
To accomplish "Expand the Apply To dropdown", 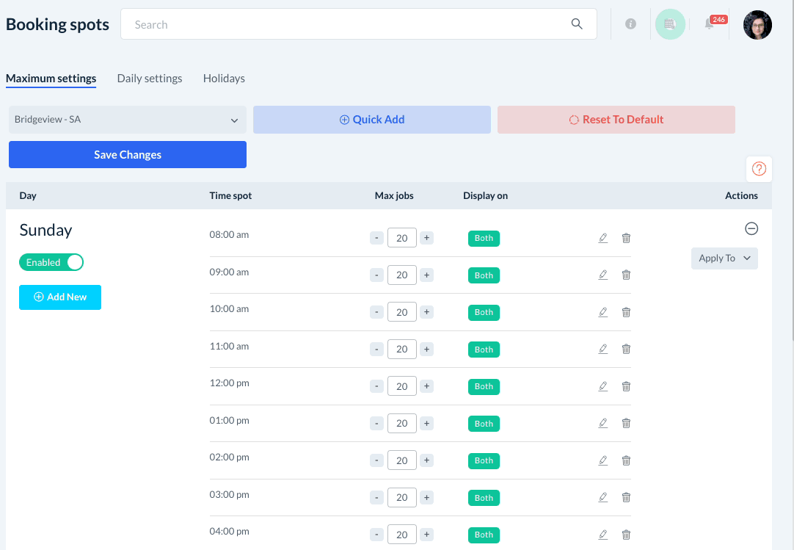I will coord(724,258).
